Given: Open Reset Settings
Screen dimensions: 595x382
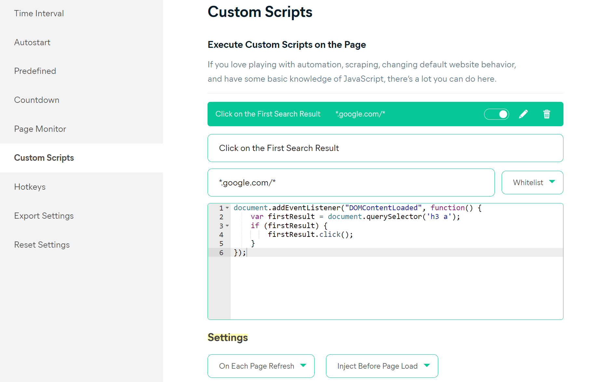Looking at the screenshot, I should [42, 245].
